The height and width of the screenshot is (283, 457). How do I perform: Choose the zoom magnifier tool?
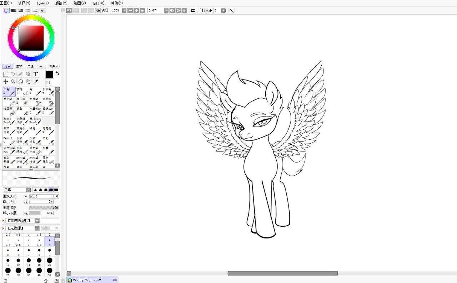(13, 82)
